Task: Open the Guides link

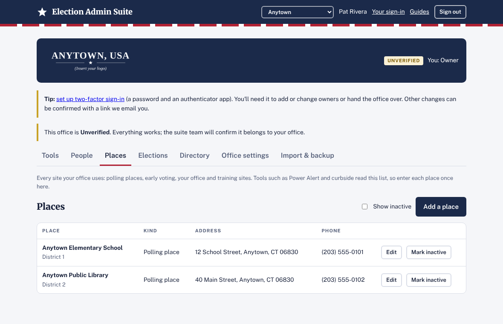Action: (x=419, y=12)
